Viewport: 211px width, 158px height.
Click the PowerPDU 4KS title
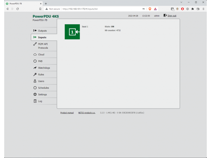(46, 16)
